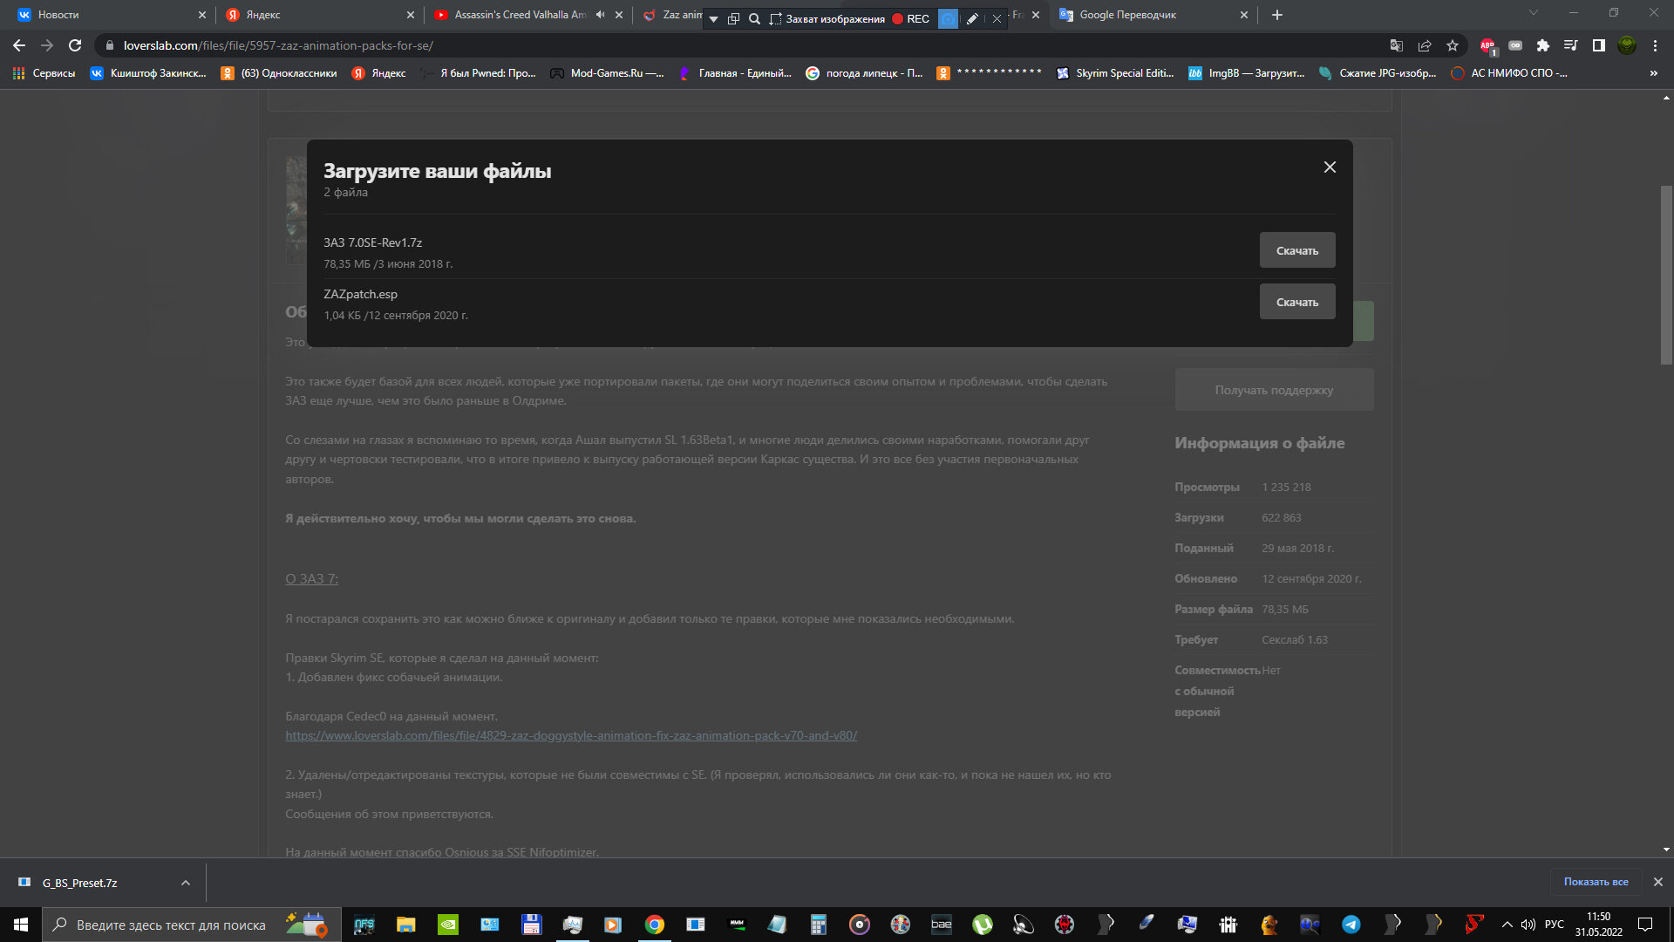This screenshot has height=942, width=1674.
Task: Open the tab search dropdown arrow
Action: (1533, 13)
